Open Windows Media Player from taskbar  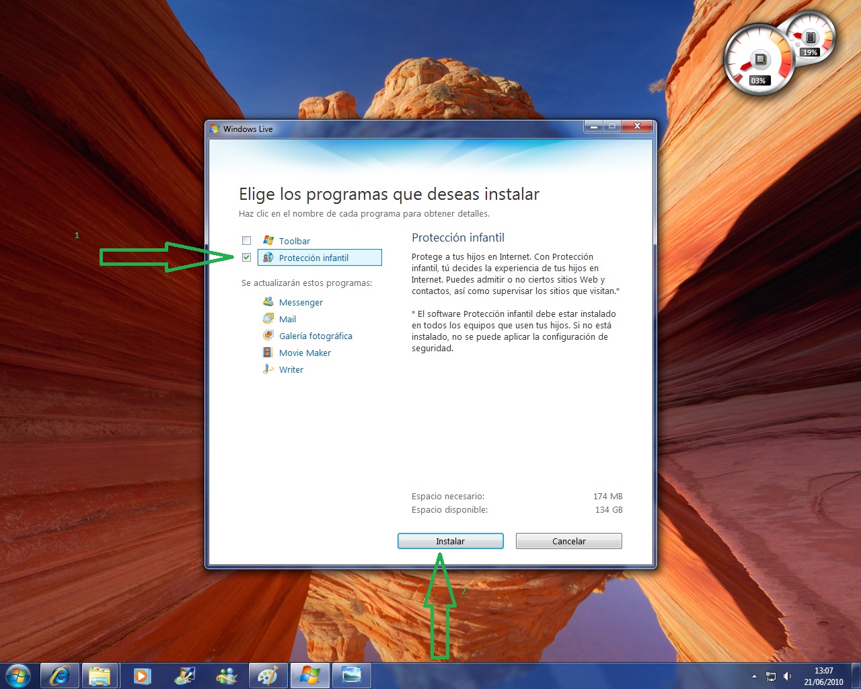click(142, 675)
